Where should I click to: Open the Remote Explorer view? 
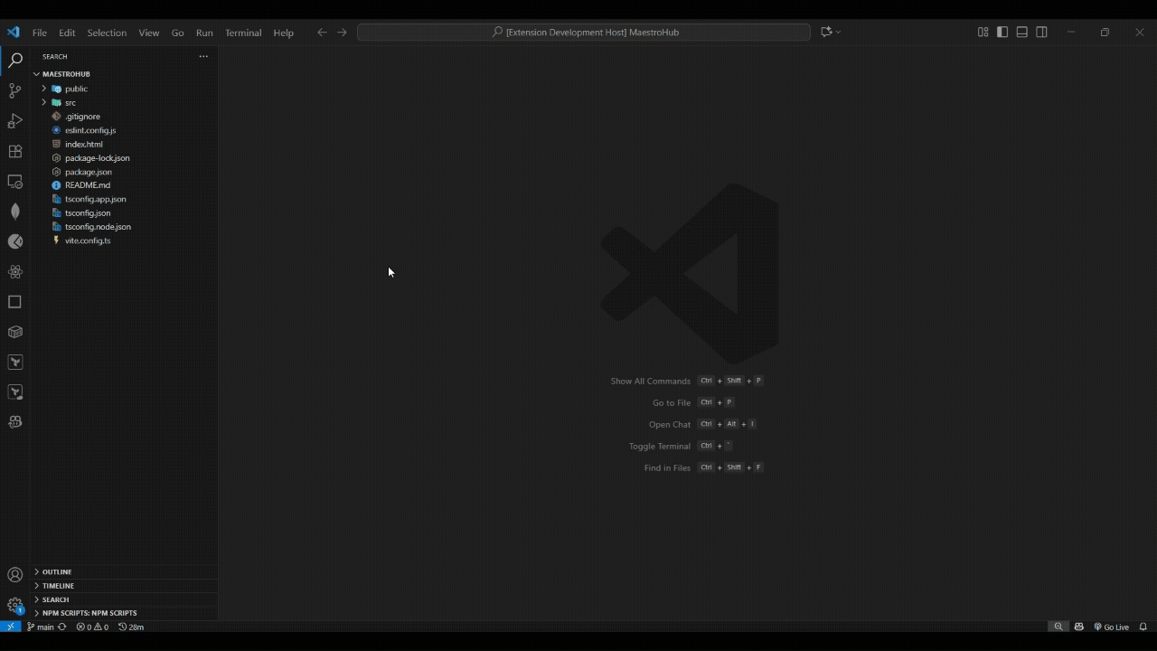click(x=14, y=182)
